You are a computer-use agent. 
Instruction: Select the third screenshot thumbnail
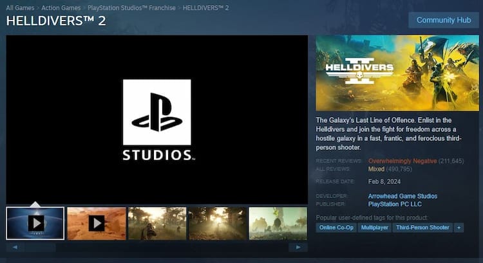(156, 223)
